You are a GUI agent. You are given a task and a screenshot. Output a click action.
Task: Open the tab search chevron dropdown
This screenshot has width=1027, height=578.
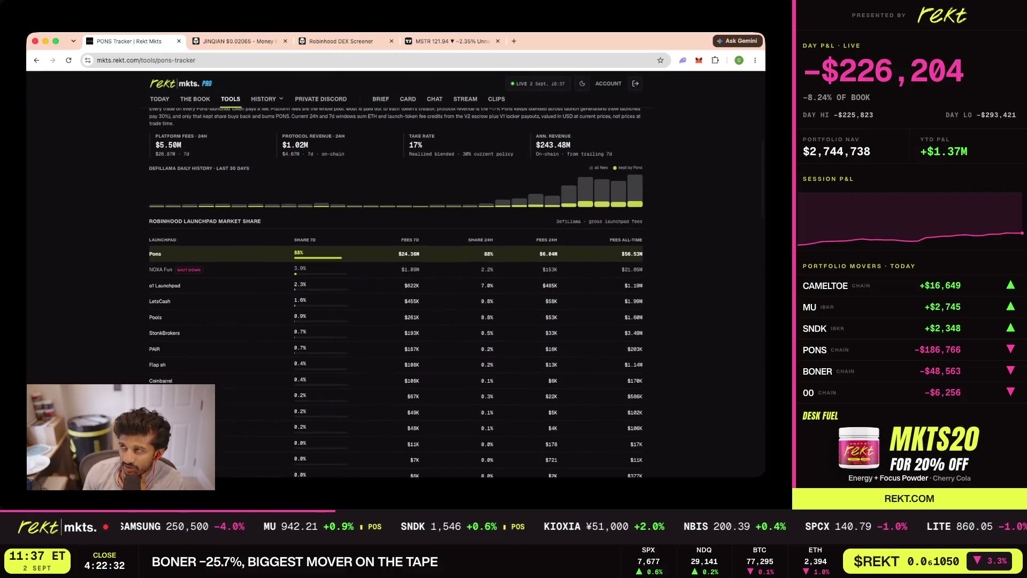tap(73, 41)
